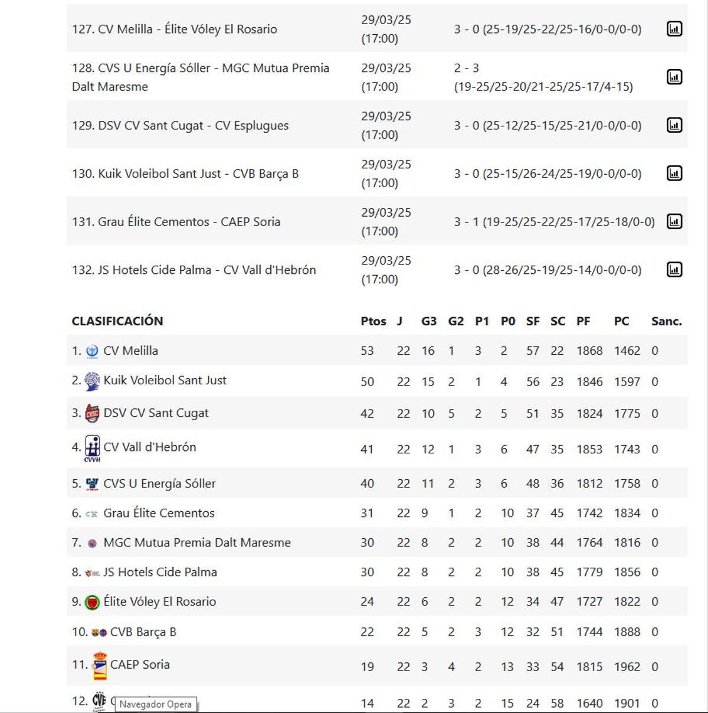The image size is (708, 713).
Task: Click the Navegador Opera tooltip label
Action: [156, 704]
